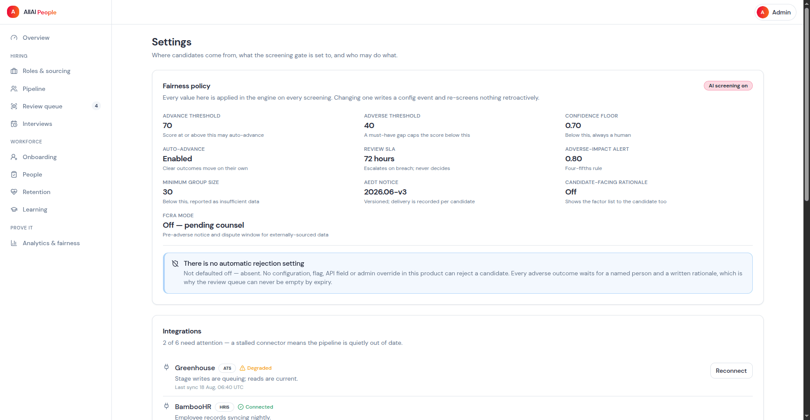810x420 pixels.
Task: Open the Review queue
Action: tap(56, 106)
